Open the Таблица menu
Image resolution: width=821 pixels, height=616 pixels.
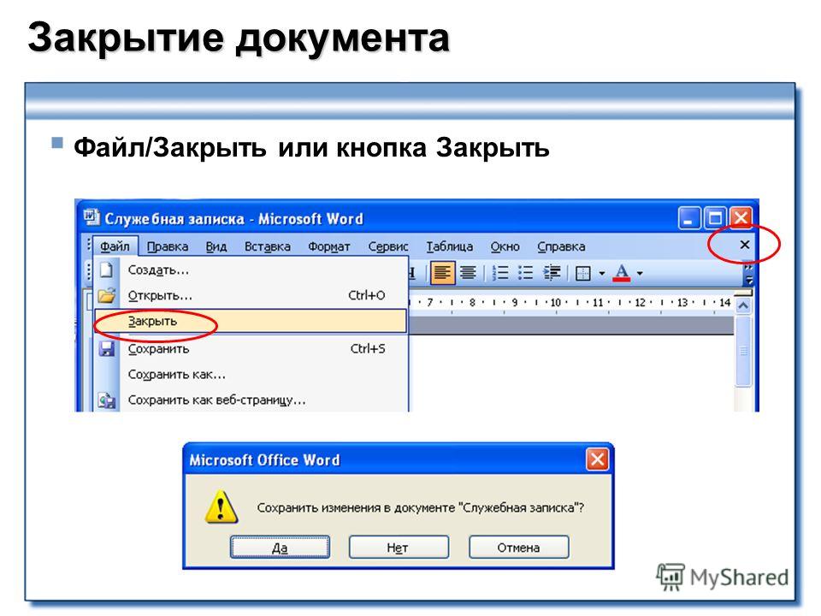[449, 246]
